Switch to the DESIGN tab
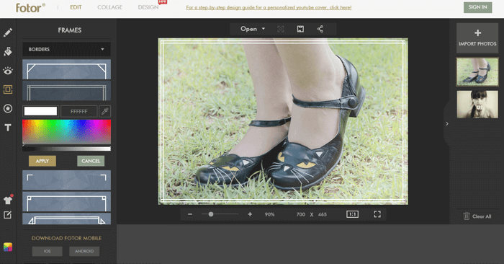504x264 pixels. tap(148, 7)
